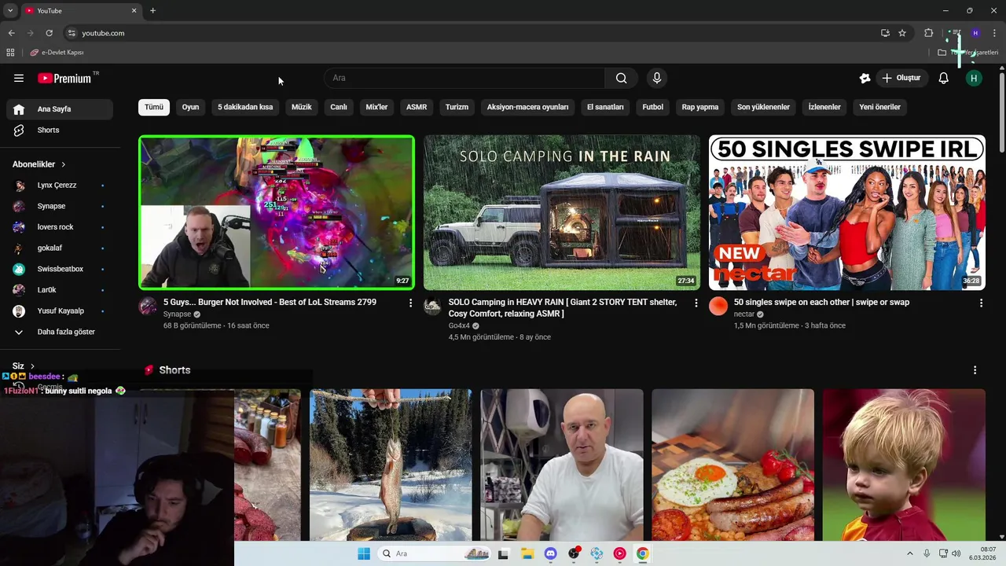Click the Oluştur create button
This screenshot has width=1006, height=566.
point(901,78)
